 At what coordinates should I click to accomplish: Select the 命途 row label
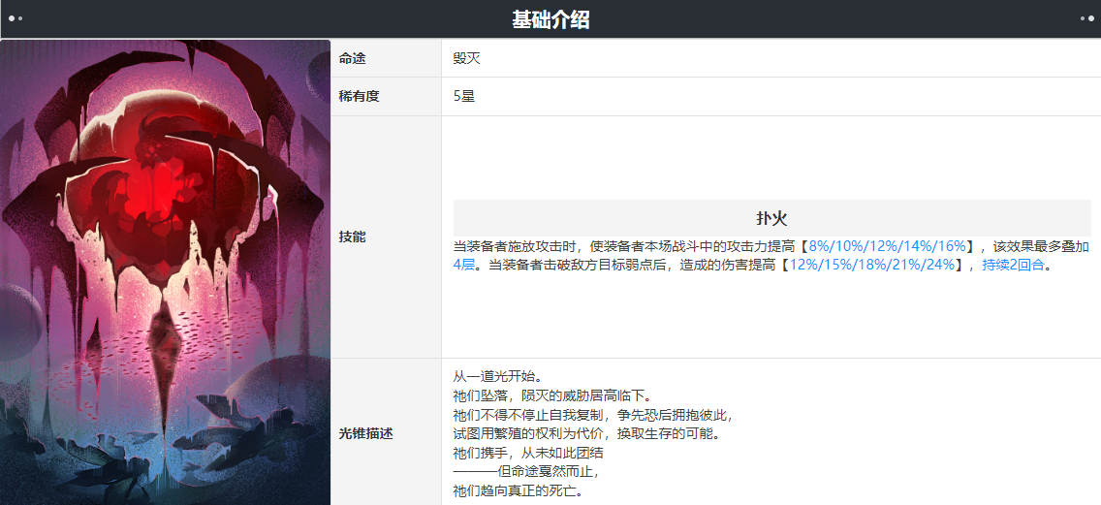352,58
